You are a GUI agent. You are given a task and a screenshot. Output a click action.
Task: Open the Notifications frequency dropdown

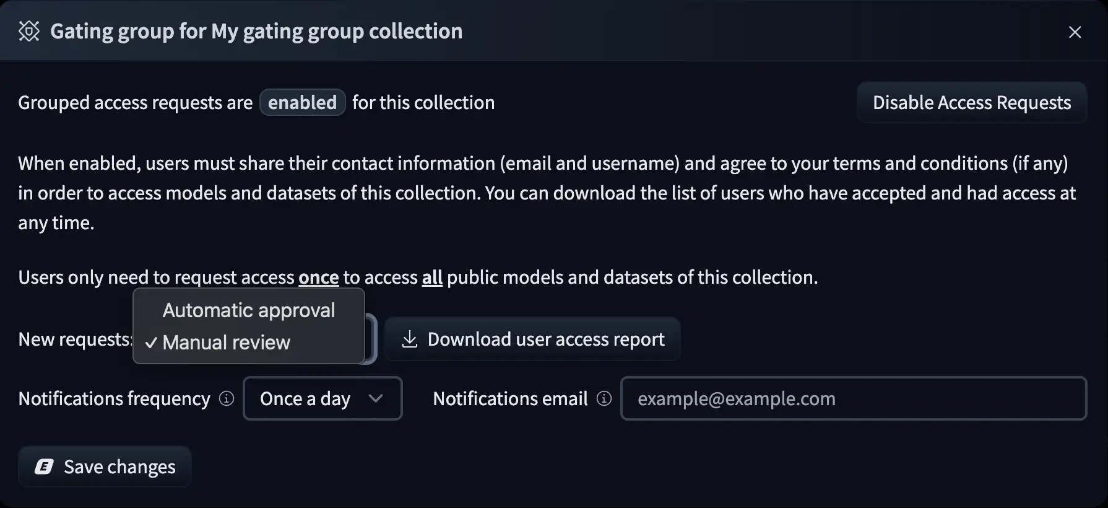point(322,399)
